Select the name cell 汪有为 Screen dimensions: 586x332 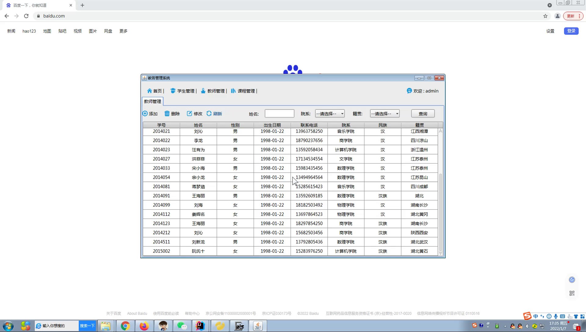(198, 150)
